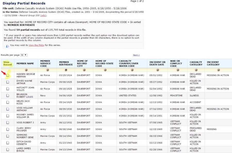
Task: View record icon for Clark Jerry Prosper
Action: coord(8,129)
